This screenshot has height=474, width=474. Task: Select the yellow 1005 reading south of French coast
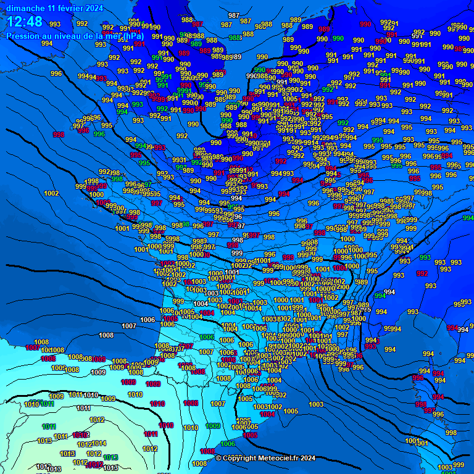pos(291,411)
